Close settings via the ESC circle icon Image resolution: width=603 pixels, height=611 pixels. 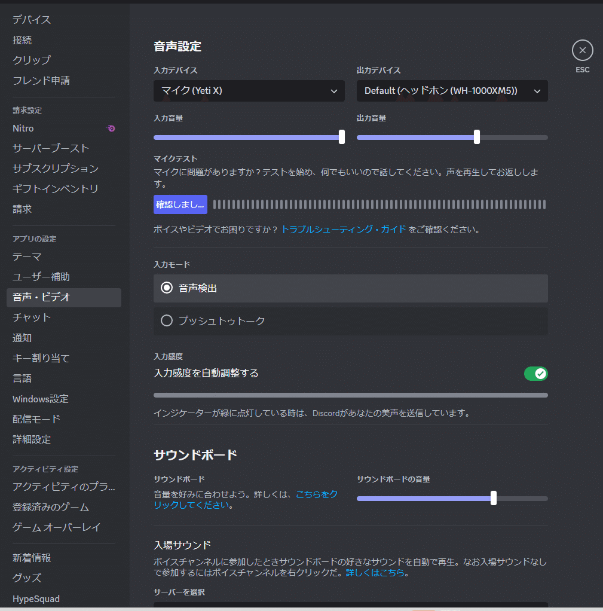(582, 50)
